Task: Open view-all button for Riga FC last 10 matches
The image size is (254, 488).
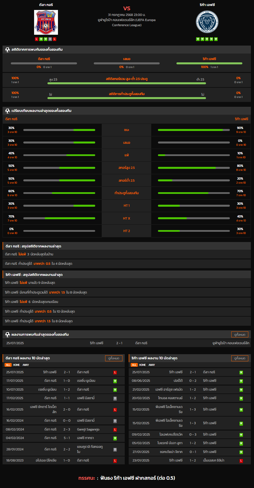Action: [240, 358]
